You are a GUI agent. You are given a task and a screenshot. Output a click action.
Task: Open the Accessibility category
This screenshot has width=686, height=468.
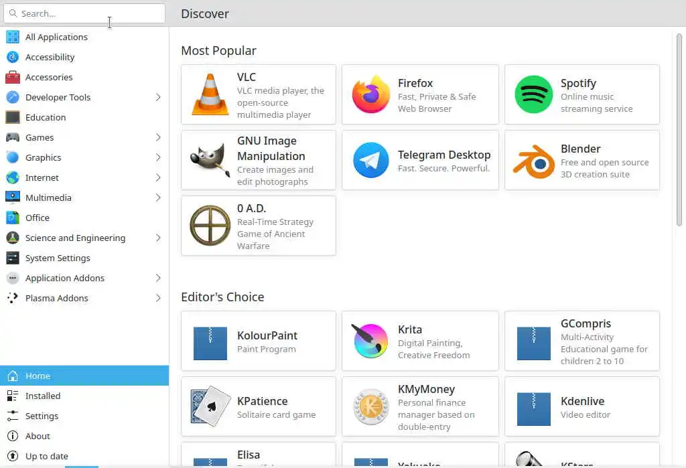[x=84, y=57]
